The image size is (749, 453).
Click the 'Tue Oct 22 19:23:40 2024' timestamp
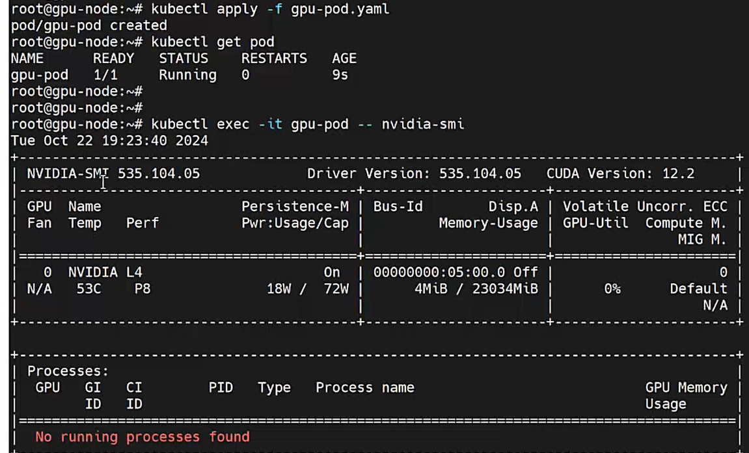[x=109, y=140]
